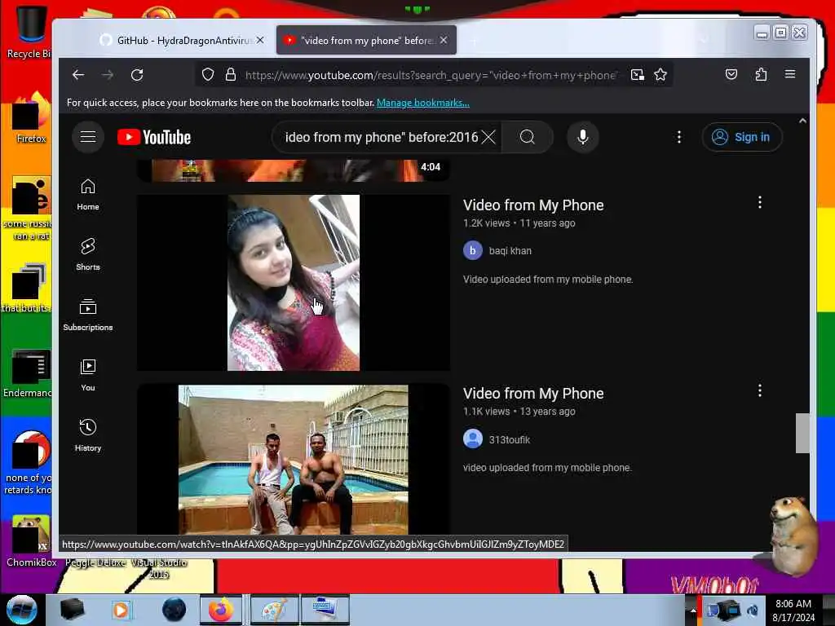
Task: Open the tracking protection shield icon
Action: tap(208, 74)
